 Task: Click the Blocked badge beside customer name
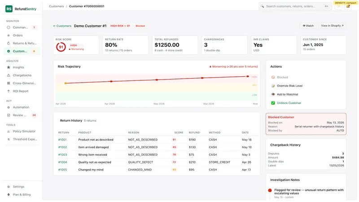[x=140, y=26]
